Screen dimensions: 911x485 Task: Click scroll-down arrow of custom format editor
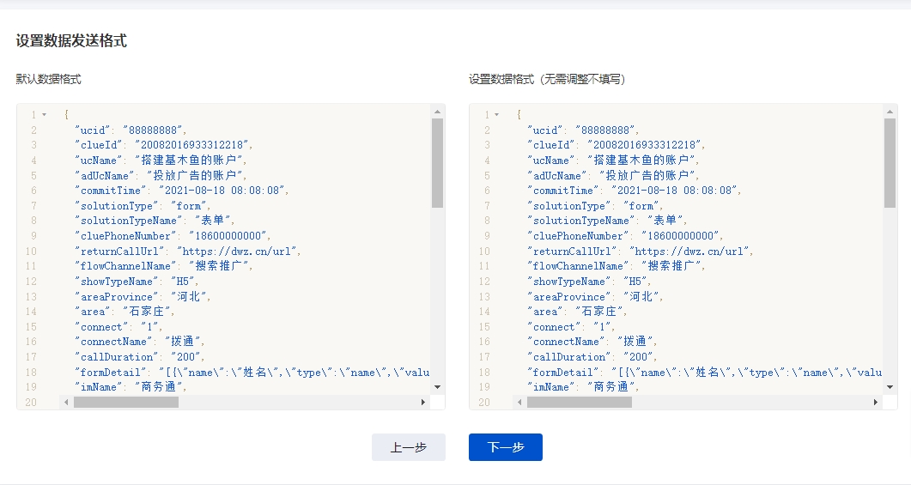[x=890, y=387]
